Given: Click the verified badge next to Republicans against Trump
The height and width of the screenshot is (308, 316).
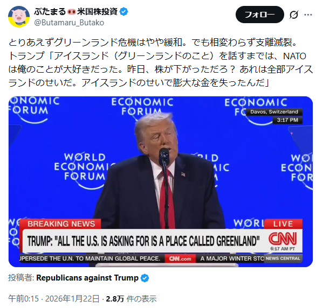Looking at the screenshot, I should (145, 278).
